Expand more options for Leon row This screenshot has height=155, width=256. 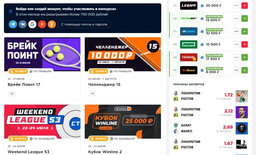pos(236,5)
